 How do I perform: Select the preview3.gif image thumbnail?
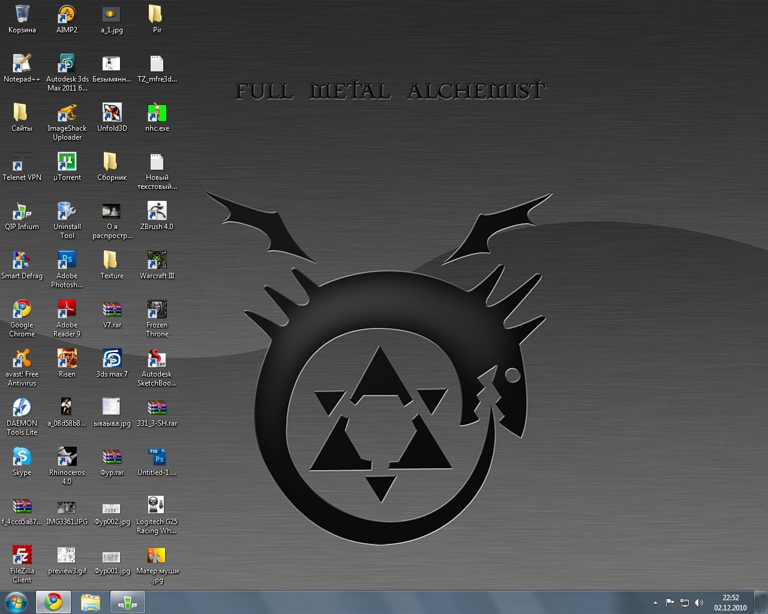(67, 555)
